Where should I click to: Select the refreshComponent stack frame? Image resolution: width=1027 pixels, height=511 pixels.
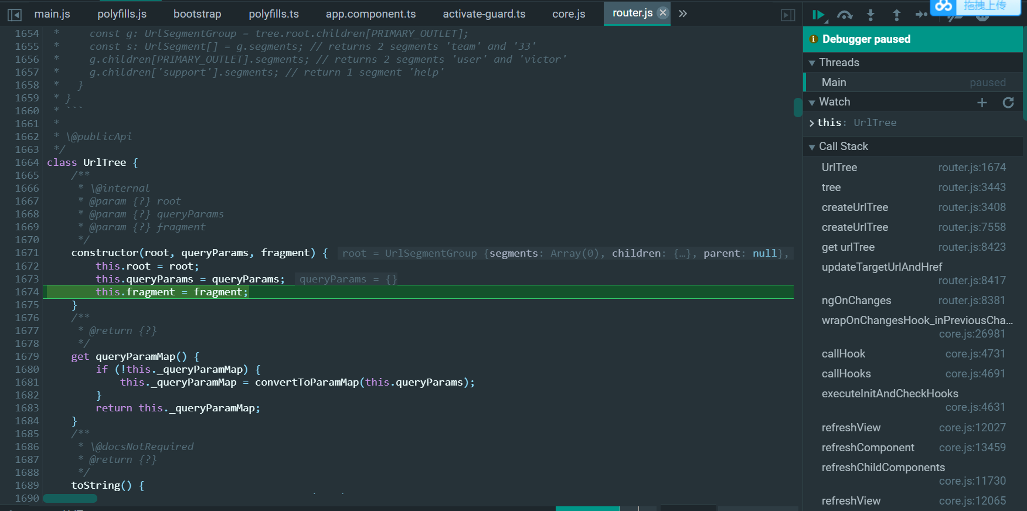[x=913, y=448]
